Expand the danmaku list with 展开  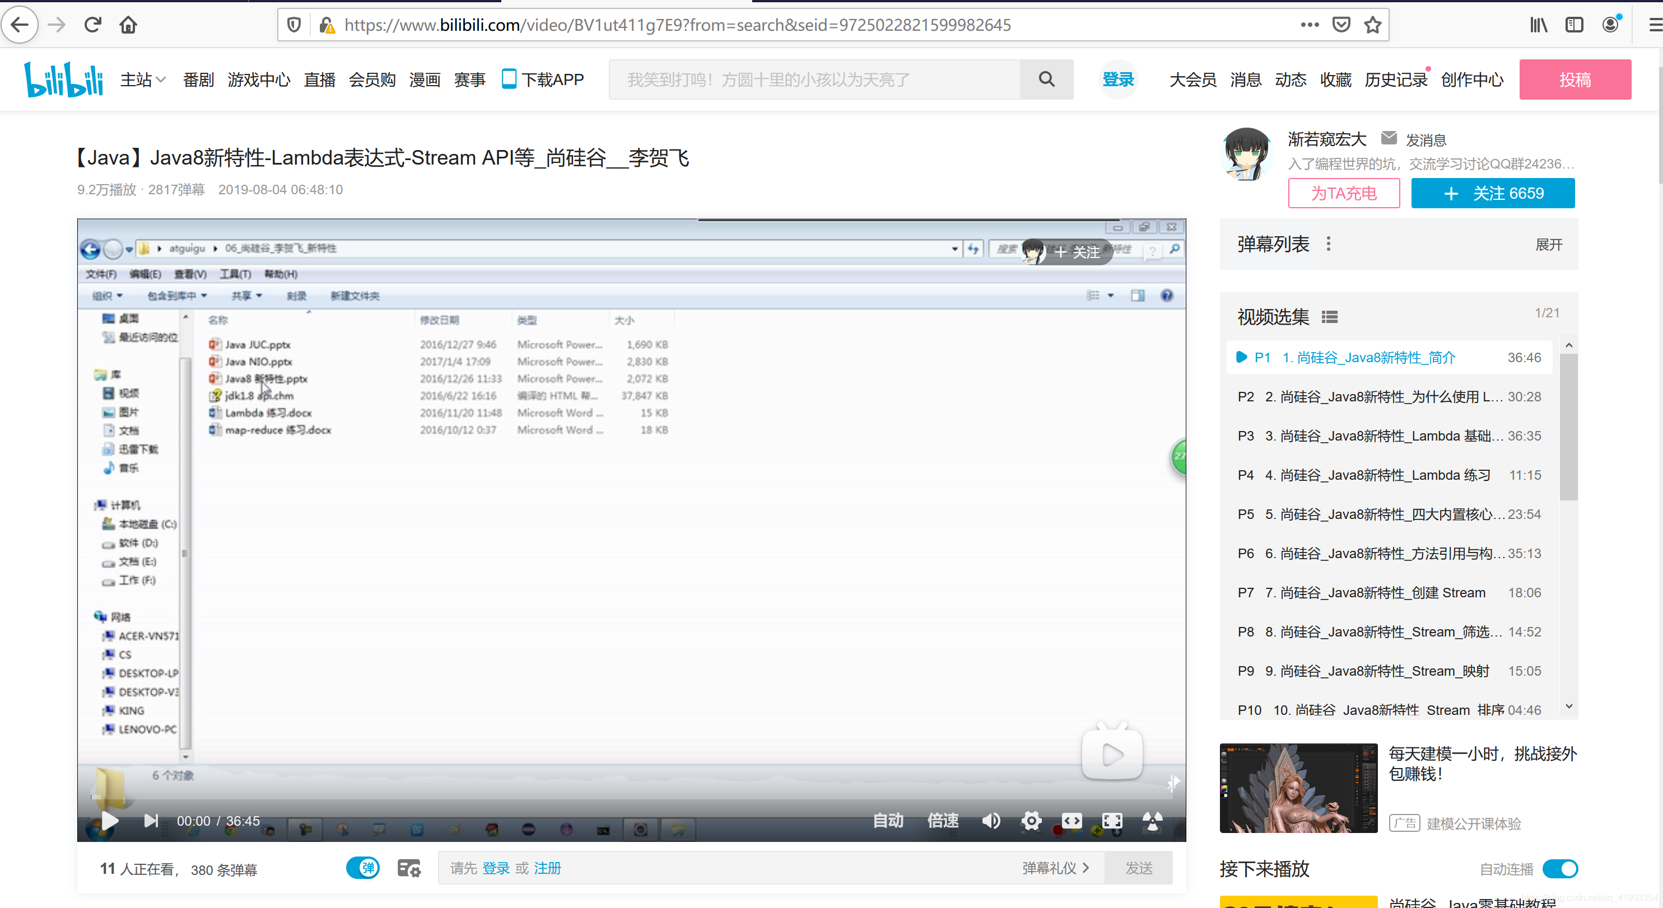pyautogui.click(x=1548, y=245)
